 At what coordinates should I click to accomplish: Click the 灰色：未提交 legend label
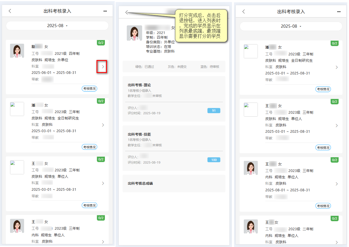(x=177, y=67)
